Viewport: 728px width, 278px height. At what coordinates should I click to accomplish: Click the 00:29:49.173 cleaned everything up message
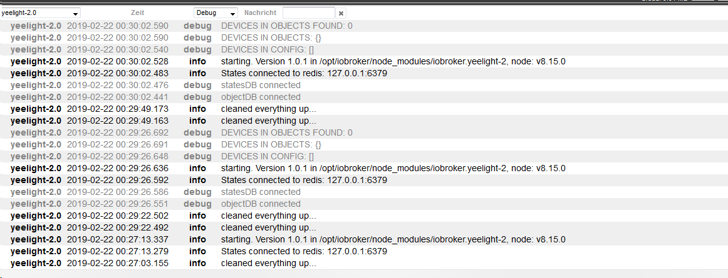coord(268,109)
